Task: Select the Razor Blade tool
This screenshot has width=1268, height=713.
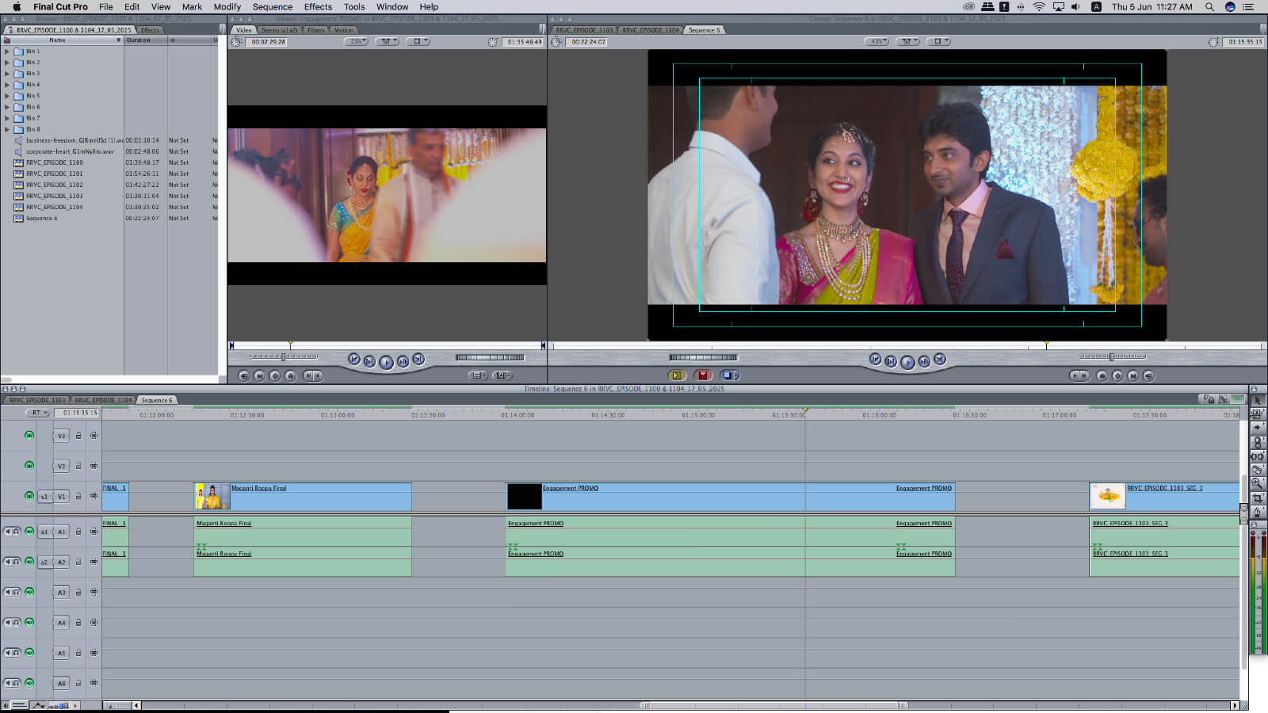Action: point(1258,470)
